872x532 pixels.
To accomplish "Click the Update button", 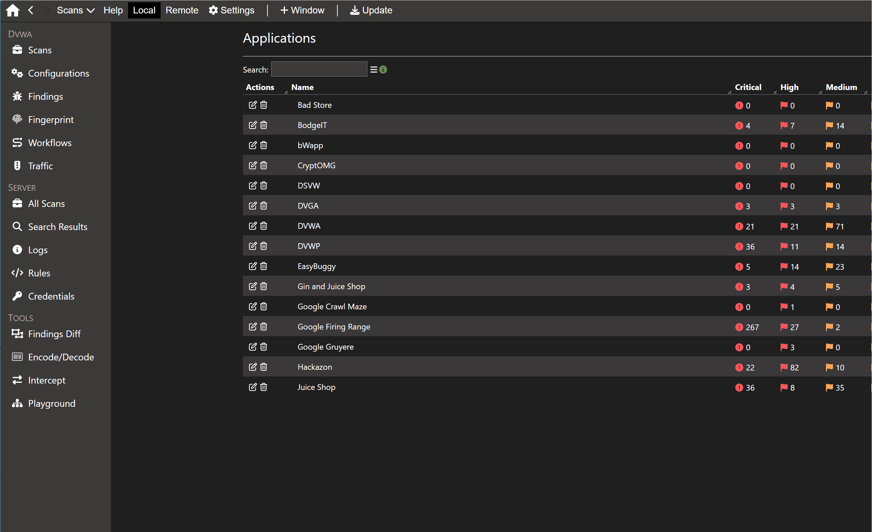I will (x=371, y=10).
